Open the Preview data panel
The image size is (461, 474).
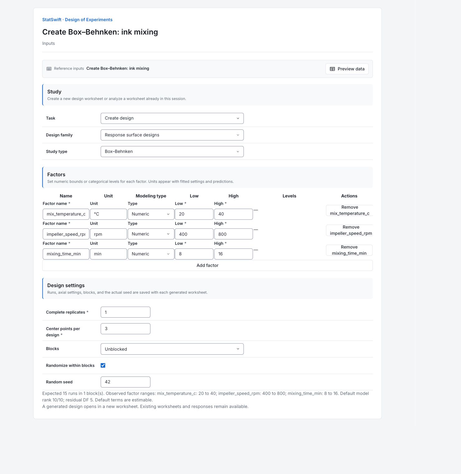[x=347, y=69]
